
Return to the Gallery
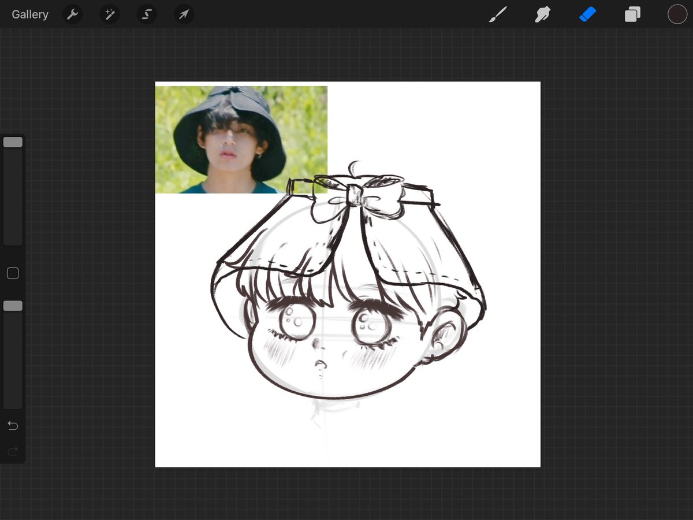pyautogui.click(x=30, y=14)
